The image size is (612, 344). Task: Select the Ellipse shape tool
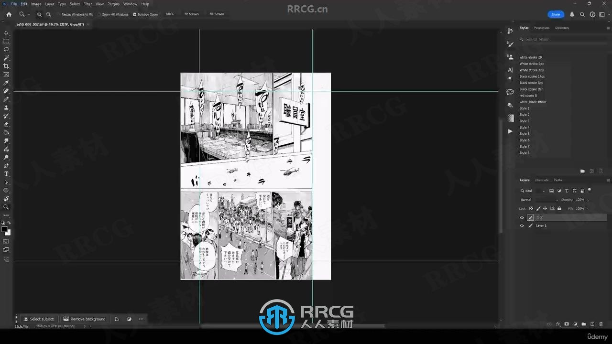(x=6, y=191)
